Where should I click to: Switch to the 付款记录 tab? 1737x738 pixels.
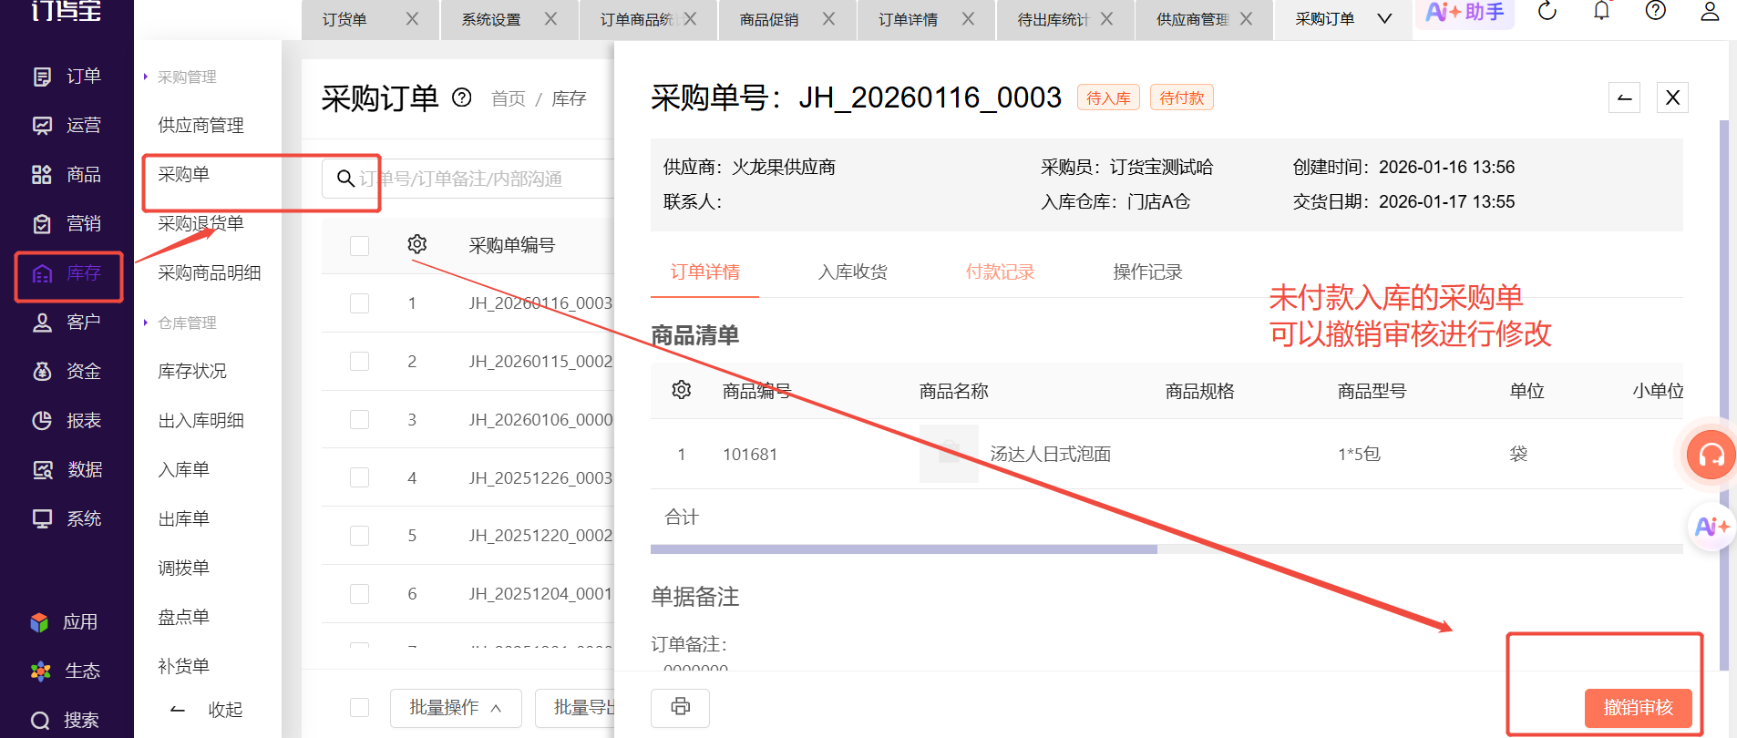[1001, 272]
